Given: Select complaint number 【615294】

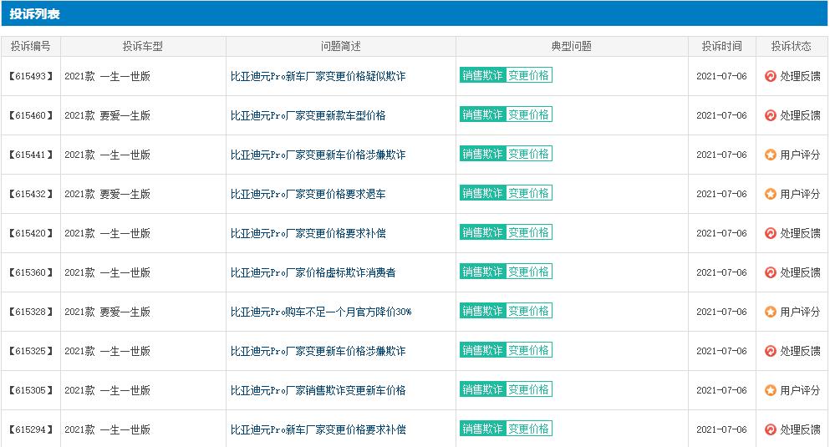Looking at the screenshot, I should [x=31, y=429].
